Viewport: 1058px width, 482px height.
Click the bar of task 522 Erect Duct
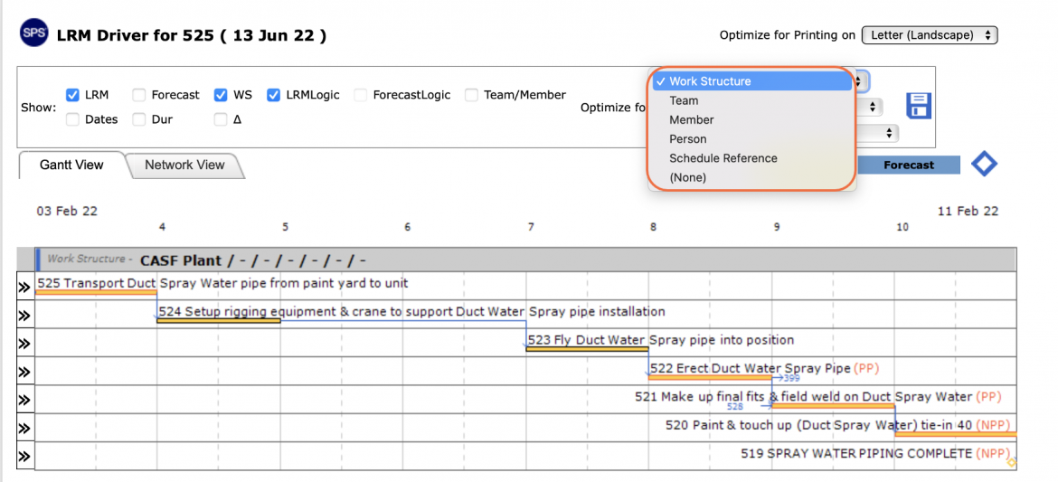[x=711, y=377]
